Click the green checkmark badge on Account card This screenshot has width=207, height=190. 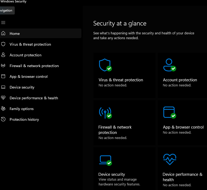[x=173, y=68]
